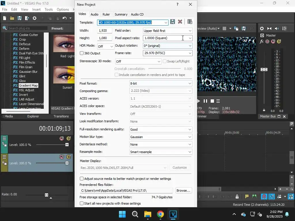
Task: Click the open folder toolbar icon
Action: (12, 18)
